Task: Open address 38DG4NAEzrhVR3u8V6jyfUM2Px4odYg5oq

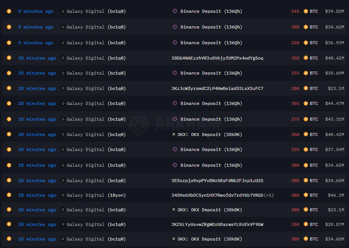Action: pyautogui.click(x=217, y=58)
